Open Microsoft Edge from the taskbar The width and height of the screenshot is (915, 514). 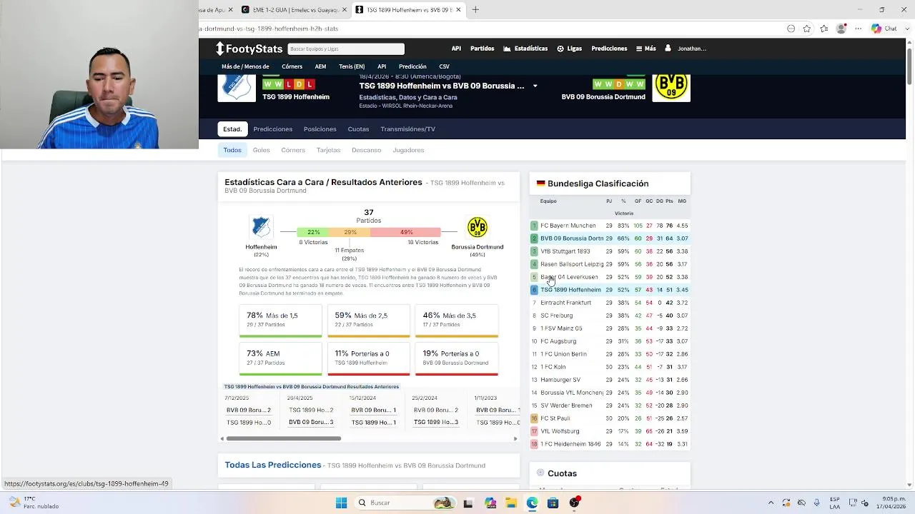pos(533,503)
